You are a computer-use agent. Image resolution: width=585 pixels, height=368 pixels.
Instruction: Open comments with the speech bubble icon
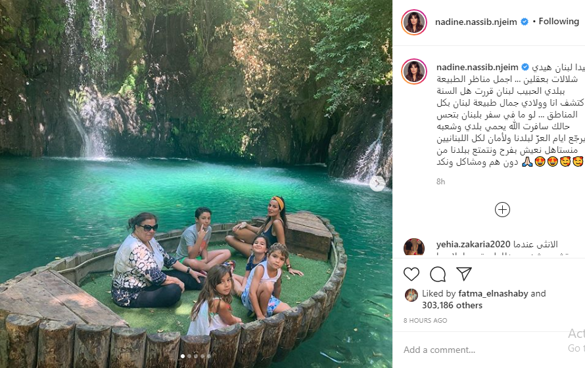[x=438, y=274]
